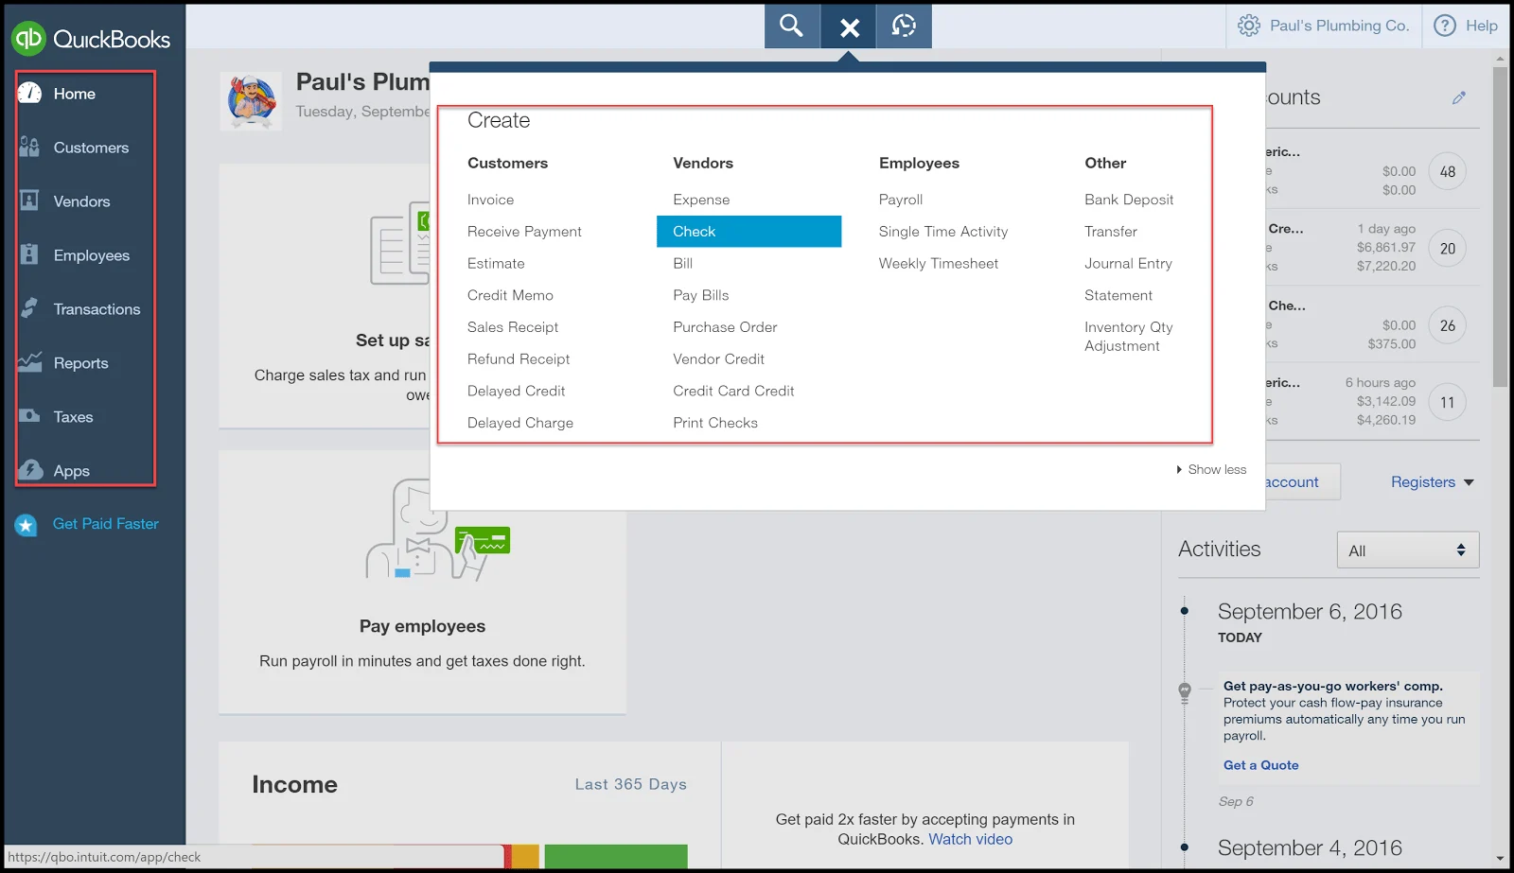Click the green Income bar segment
Image resolution: width=1514 pixels, height=873 pixels.
click(x=616, y=856)
